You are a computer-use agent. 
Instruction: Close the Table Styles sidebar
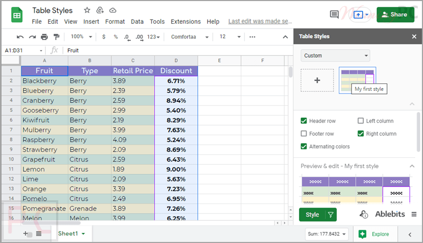[414, 36]
